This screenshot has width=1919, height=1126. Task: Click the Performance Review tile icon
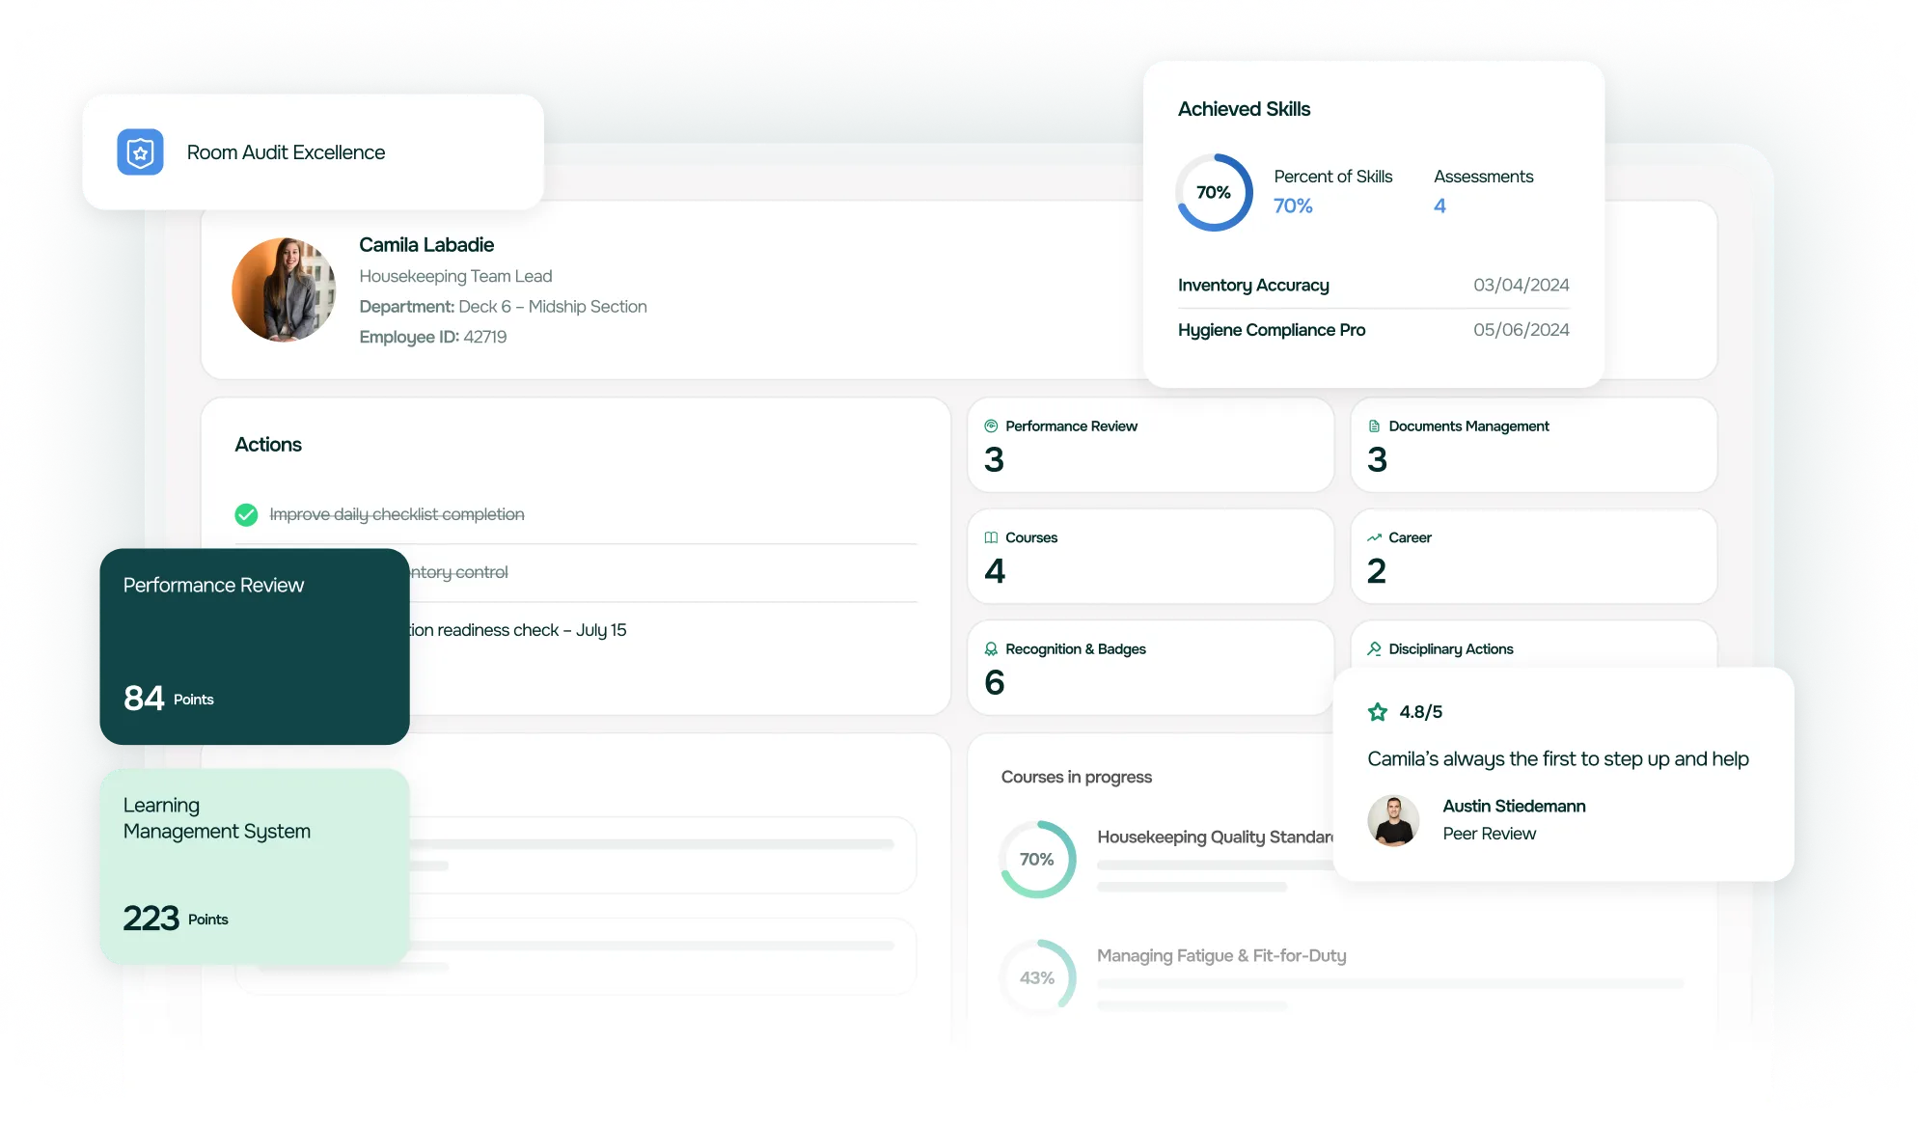tap(991, 426)
